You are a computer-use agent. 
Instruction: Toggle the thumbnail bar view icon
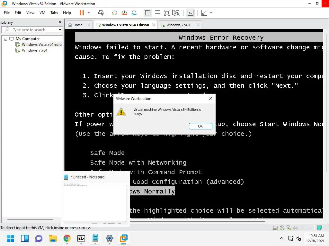(x=157, y=13)
